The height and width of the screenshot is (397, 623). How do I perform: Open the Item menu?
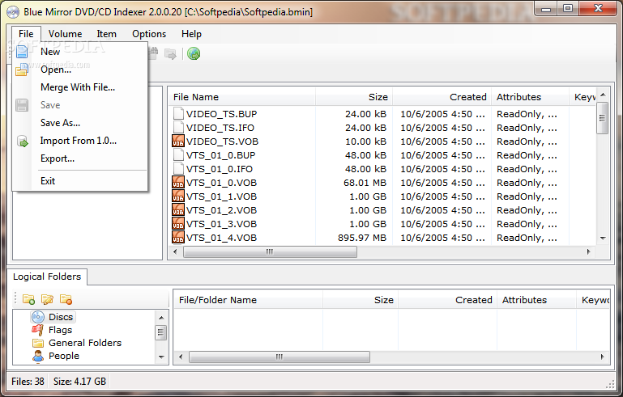[106, 34]
